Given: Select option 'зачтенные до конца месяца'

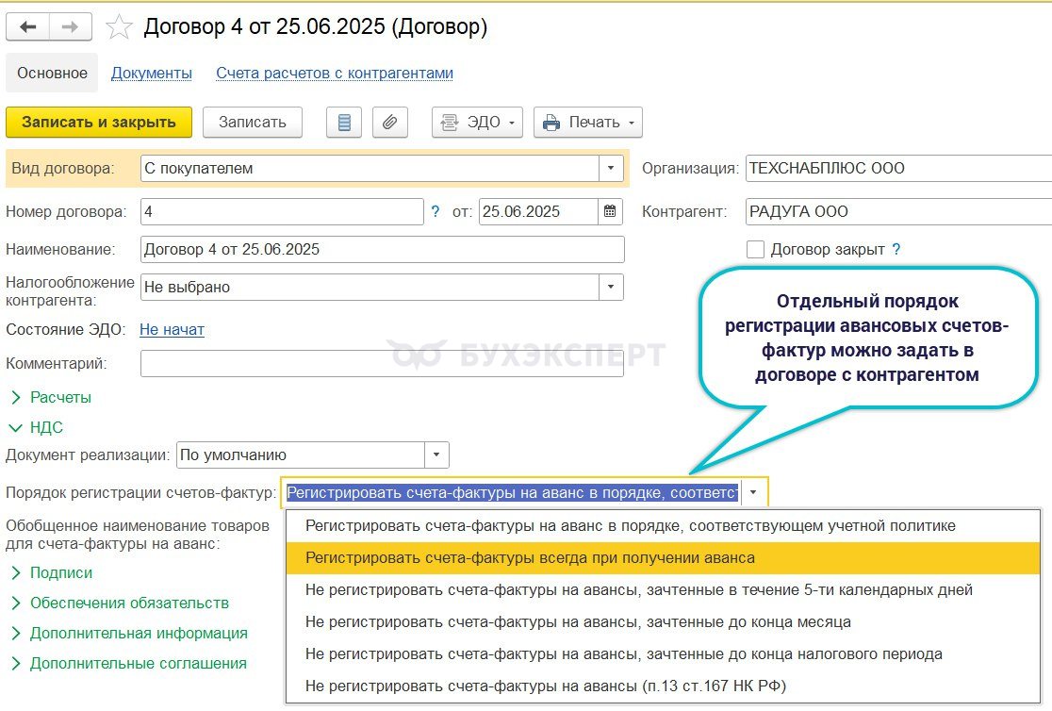Looking at the screenshot, I should coord(663,621).
